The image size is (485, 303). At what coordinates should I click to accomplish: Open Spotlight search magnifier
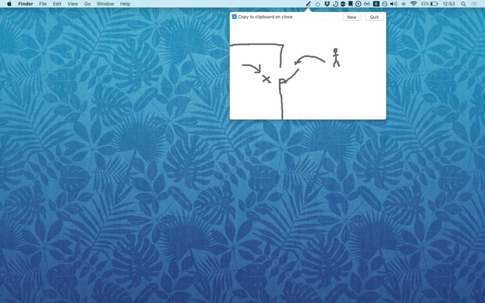tap(464, 4)
